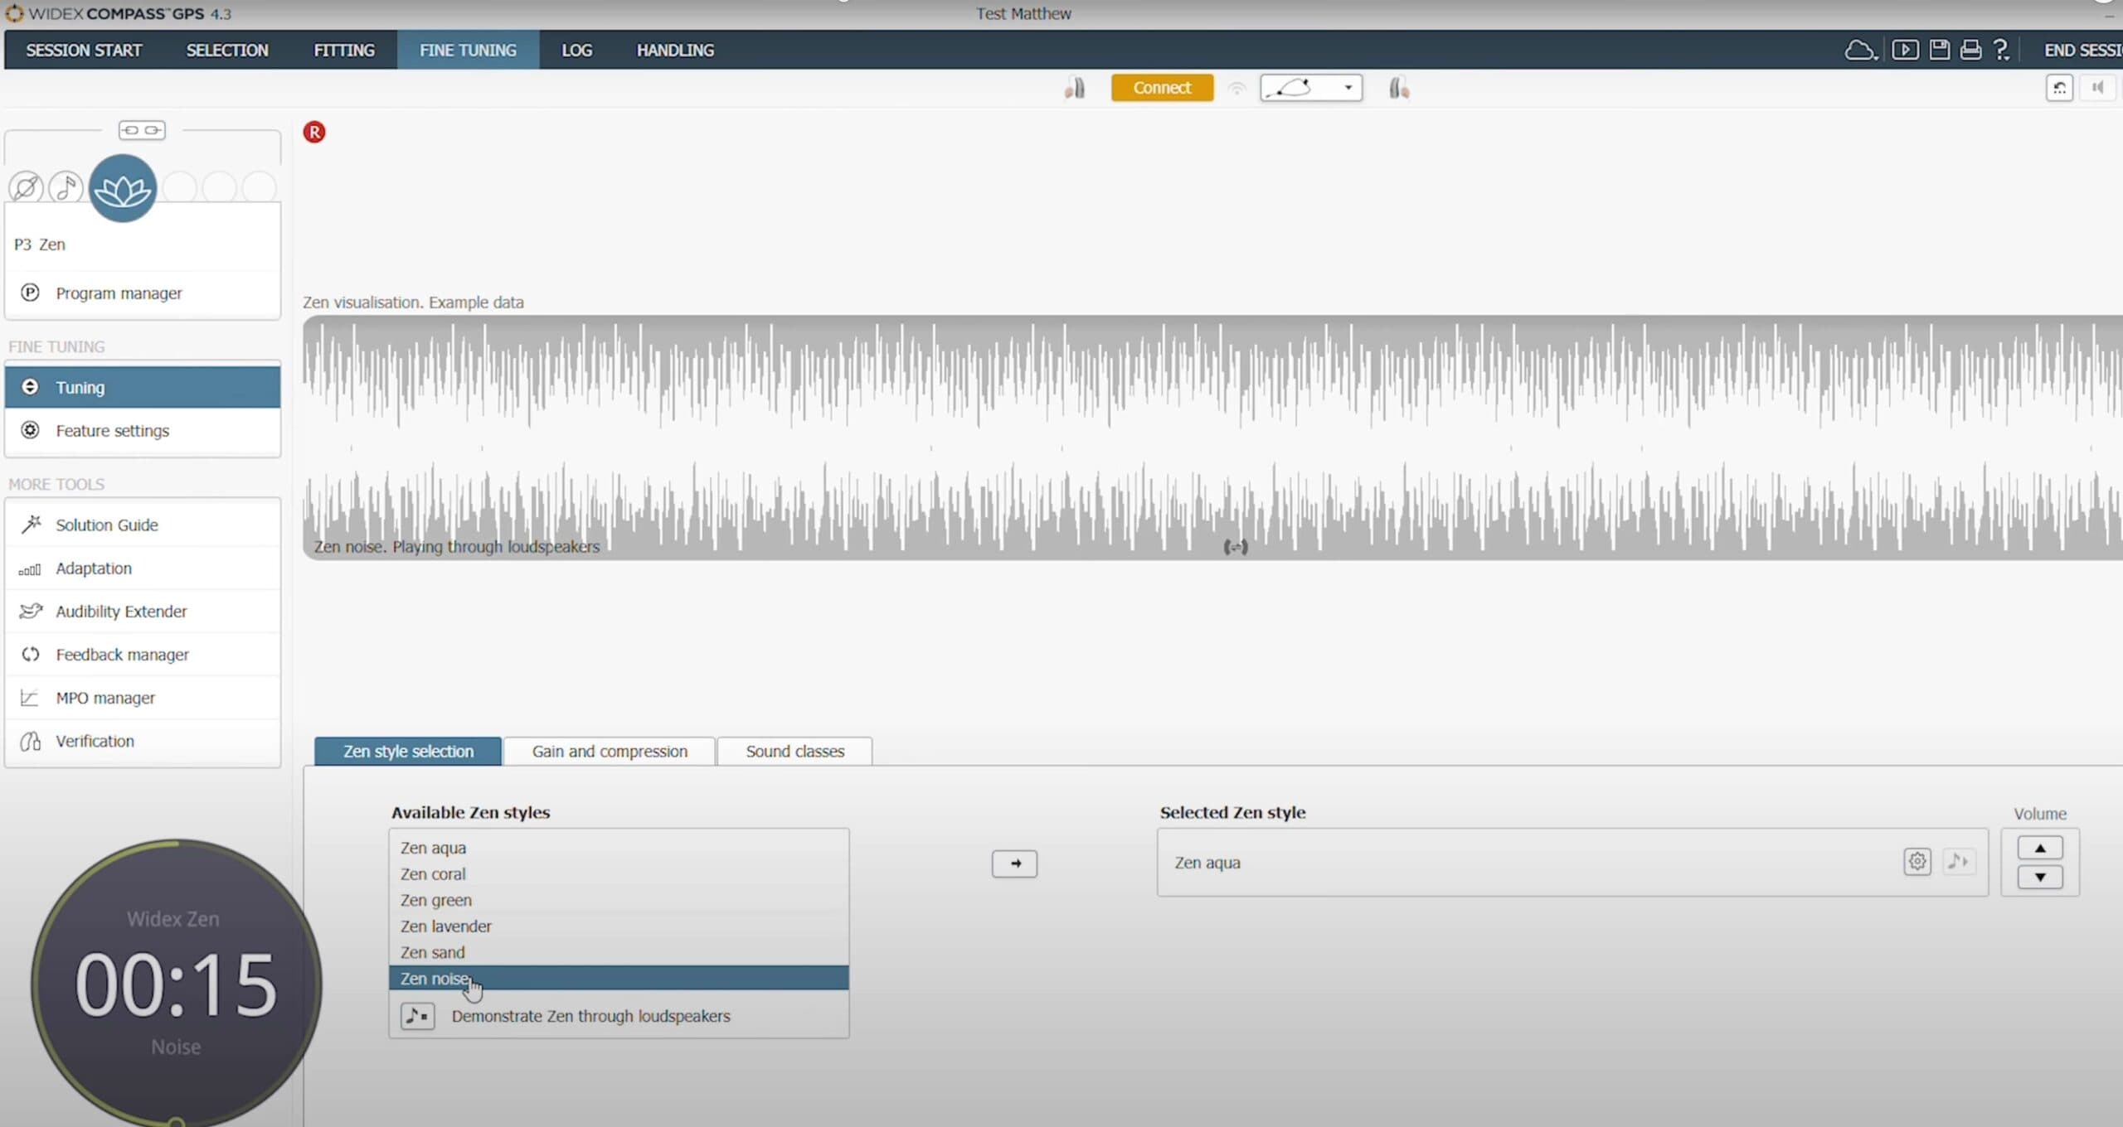This screenshot has width=2123, height=1127.
Task: Switch to Gain and compression tab
Action: pos(610,752)
